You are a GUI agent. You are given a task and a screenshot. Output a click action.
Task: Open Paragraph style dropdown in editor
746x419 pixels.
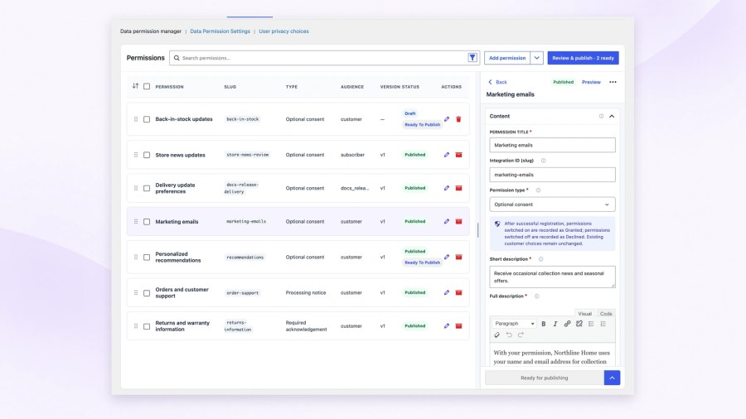514,324
